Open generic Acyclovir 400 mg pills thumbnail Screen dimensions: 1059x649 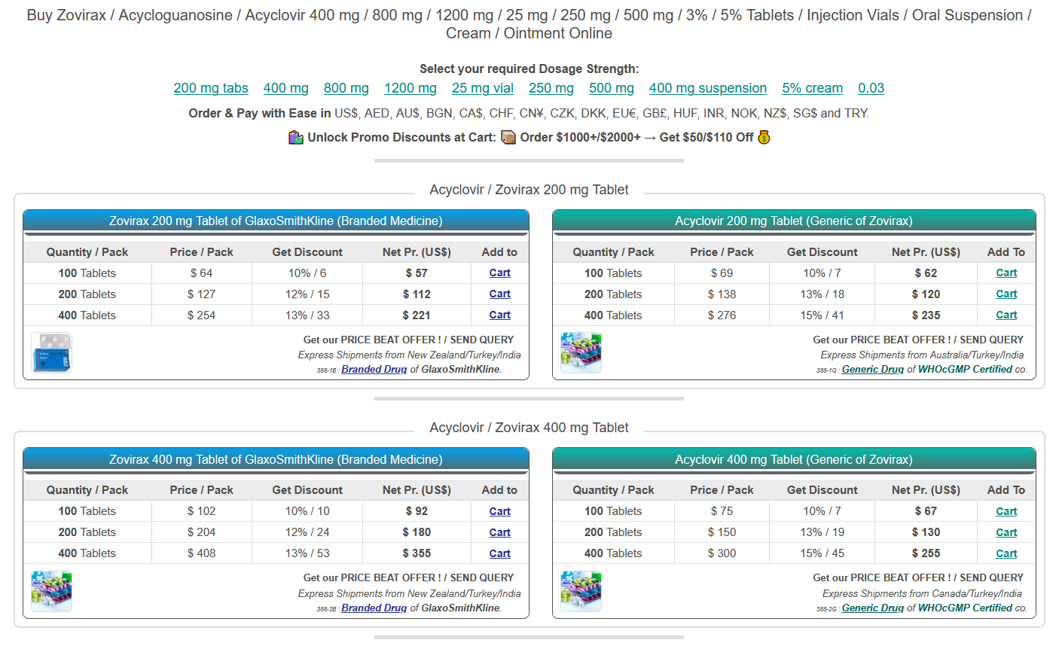[581, 591]
